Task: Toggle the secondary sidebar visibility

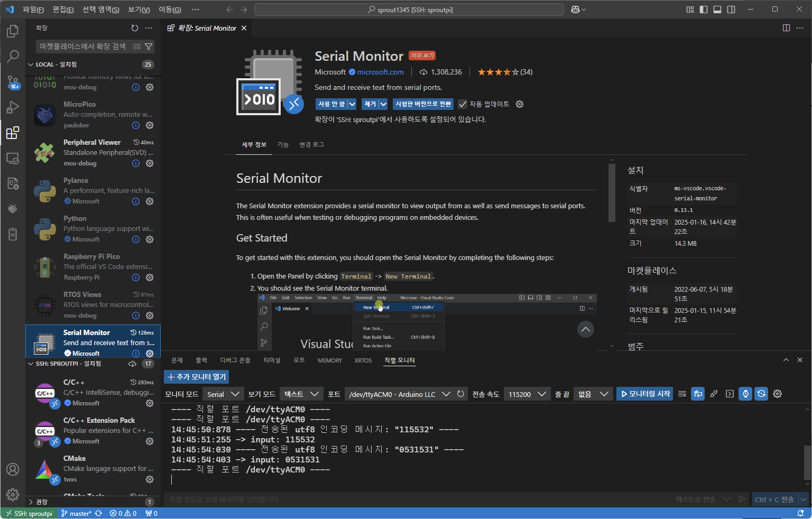Action: 731,10
